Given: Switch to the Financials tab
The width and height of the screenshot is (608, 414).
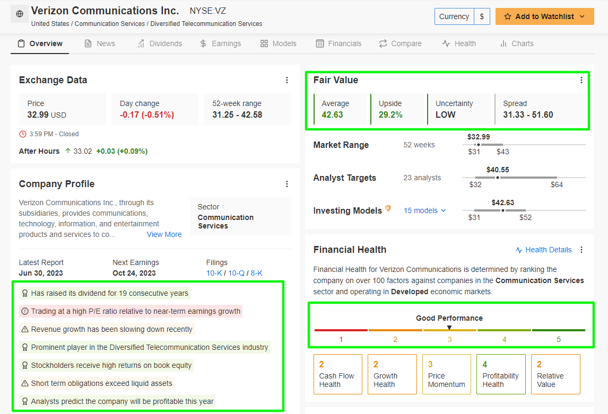Looking at the screenshot, I should tap(338, 44).
